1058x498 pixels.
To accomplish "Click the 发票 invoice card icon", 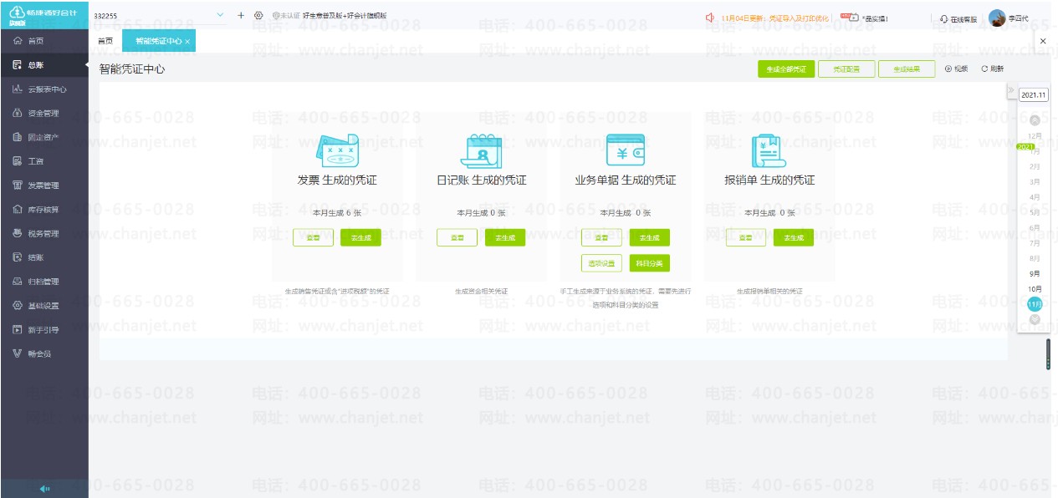I will pyautogui.click(x=337, y=151).
